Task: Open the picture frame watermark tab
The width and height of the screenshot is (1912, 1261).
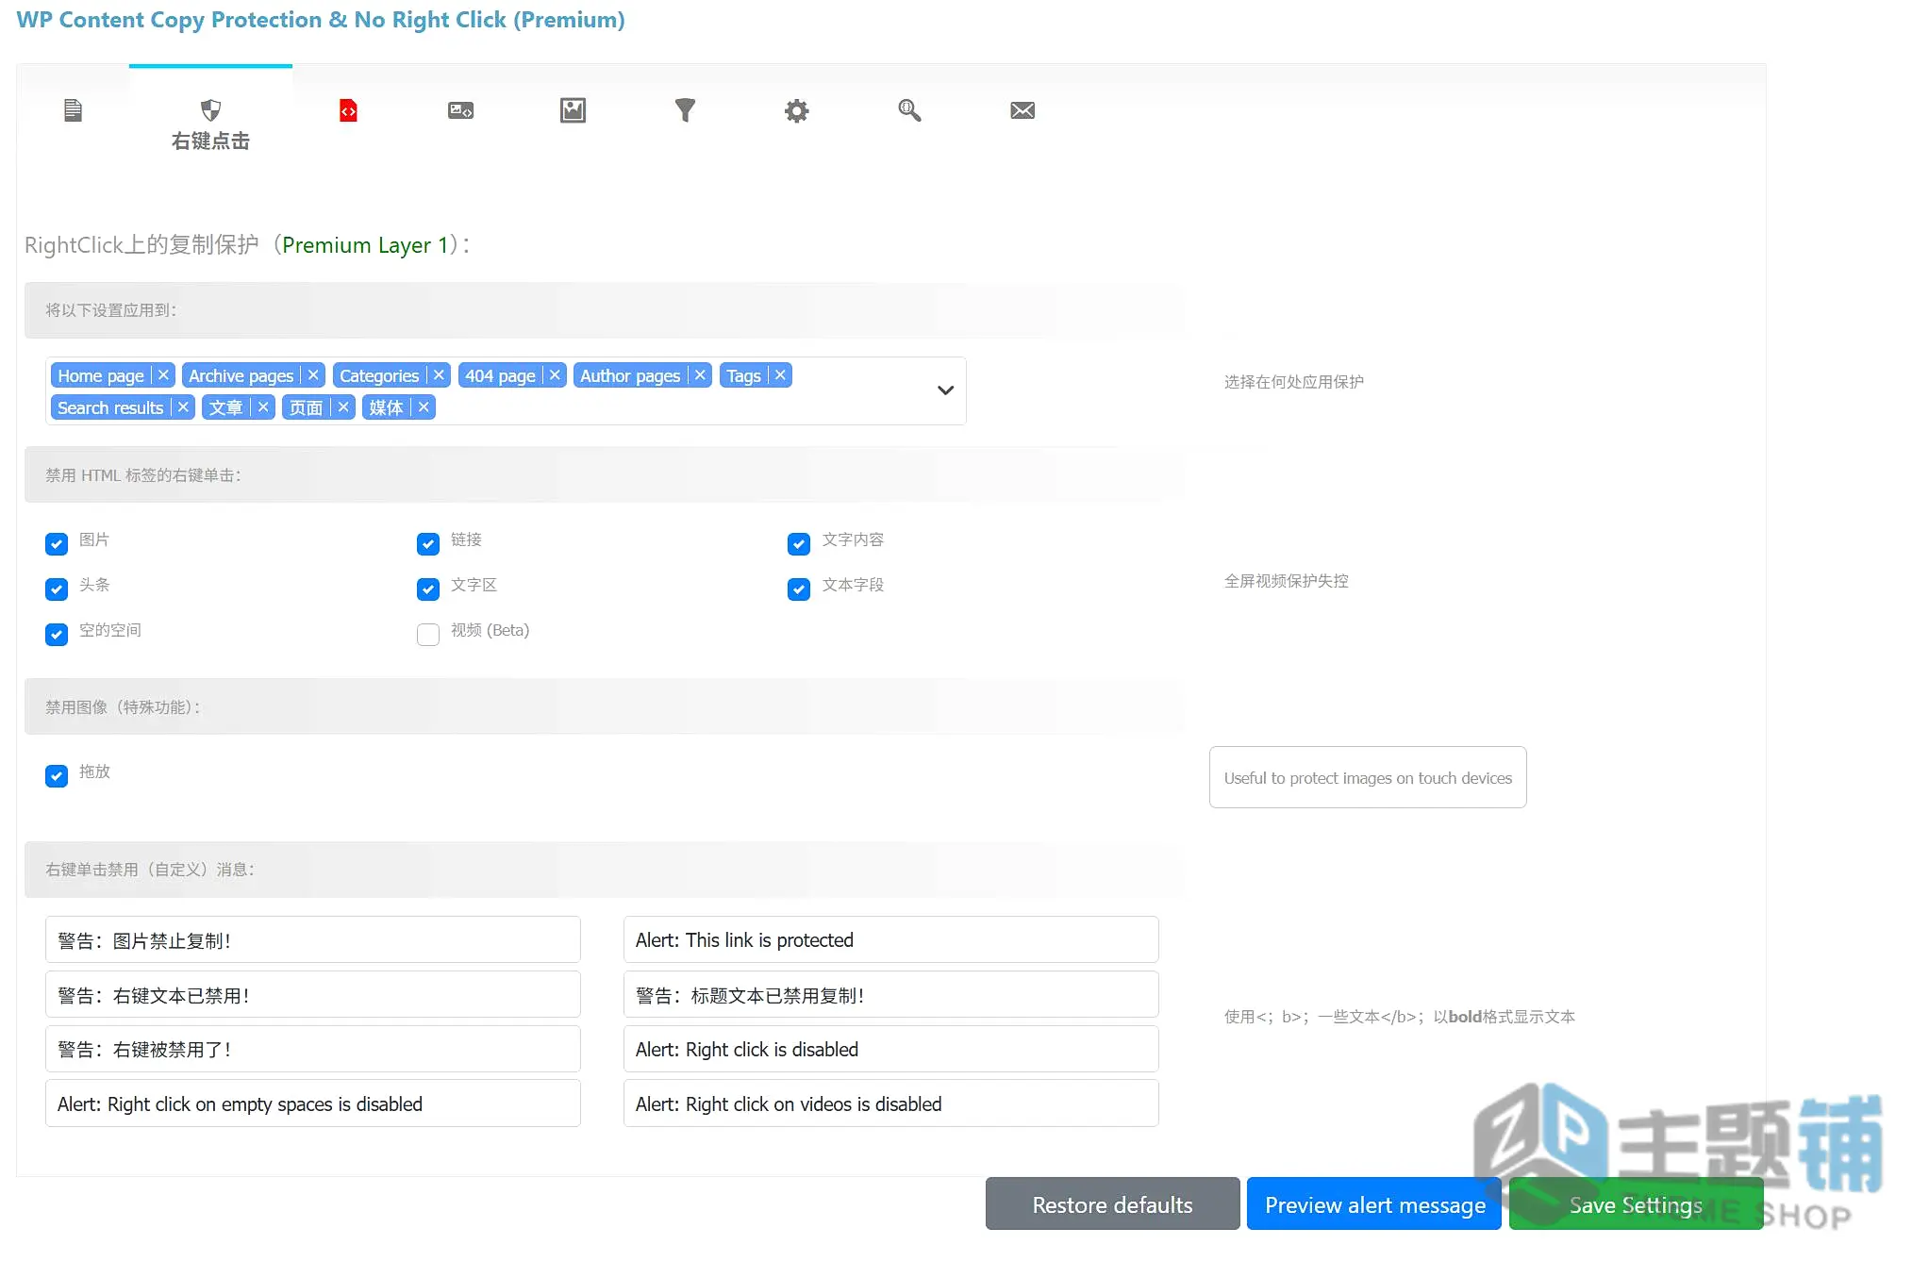Action: (x=573, y=110)
